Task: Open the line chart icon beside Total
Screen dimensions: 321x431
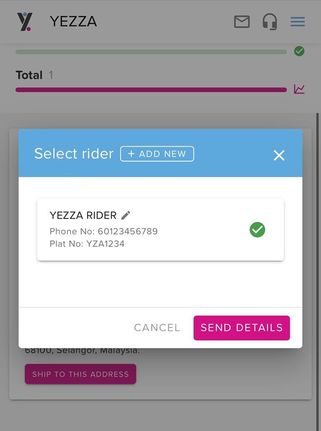Action: click(x=299, y=89)
